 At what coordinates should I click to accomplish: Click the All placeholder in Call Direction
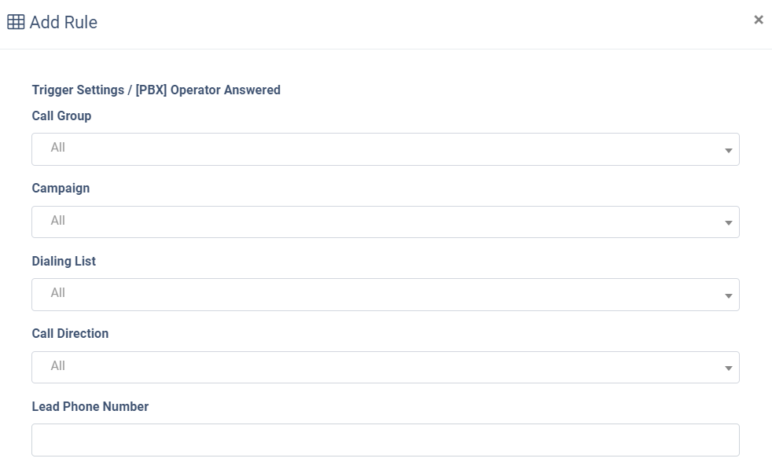tap(57, 366)
